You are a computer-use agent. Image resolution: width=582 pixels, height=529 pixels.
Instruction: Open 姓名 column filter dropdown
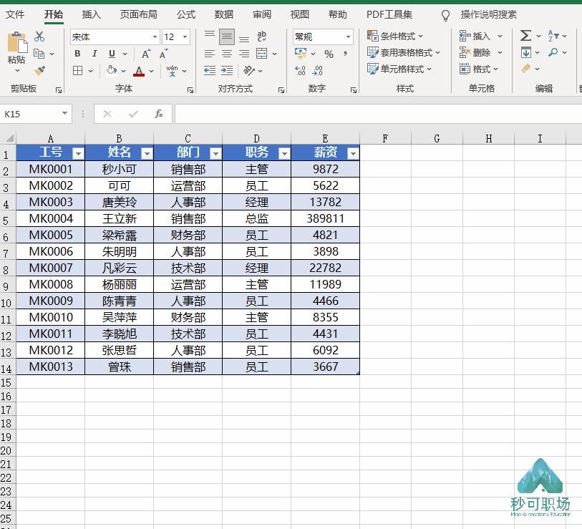coord(147,153)
